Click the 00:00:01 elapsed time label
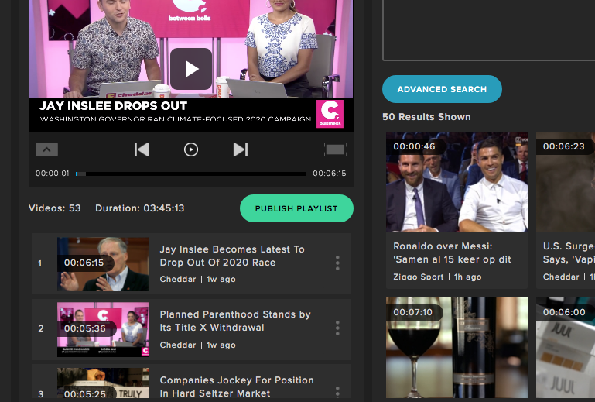595x402 pixels. [x=53, y=174]
